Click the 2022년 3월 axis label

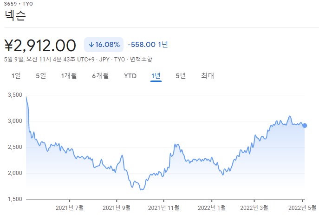pos(254,208)
